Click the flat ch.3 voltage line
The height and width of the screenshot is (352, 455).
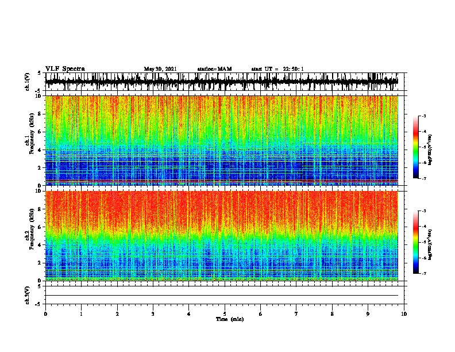pos(222,296)
